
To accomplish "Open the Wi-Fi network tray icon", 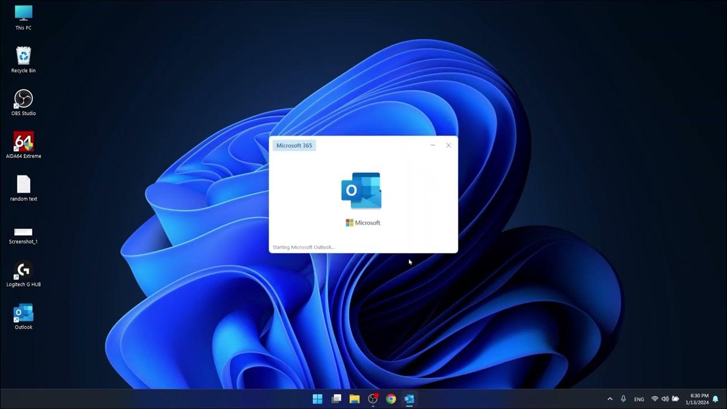I will click(654, 399).
